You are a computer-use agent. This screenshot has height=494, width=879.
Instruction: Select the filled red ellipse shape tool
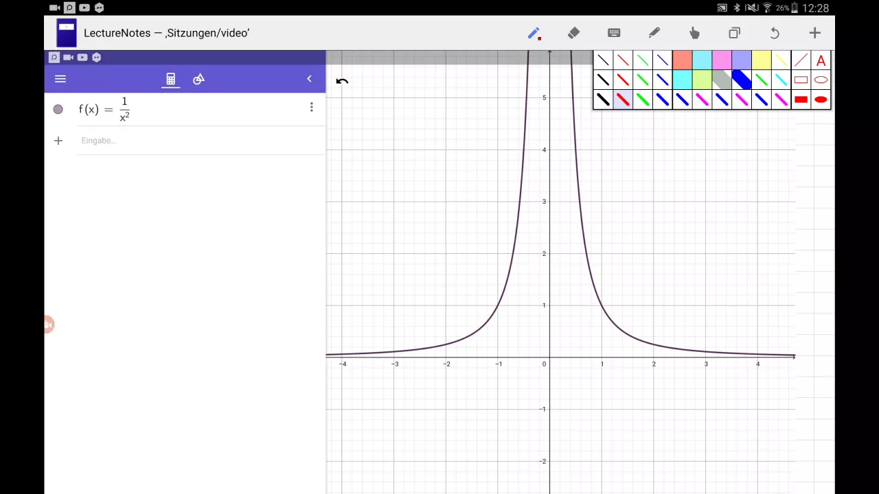click(x=821, y=100)
